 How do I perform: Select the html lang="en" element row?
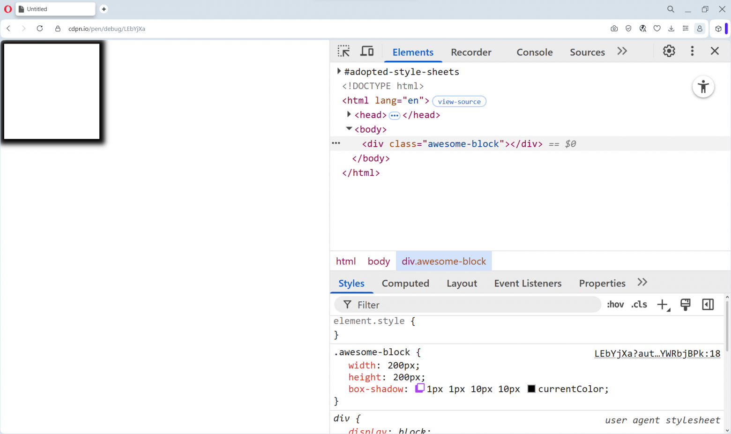tap(386, 100)
